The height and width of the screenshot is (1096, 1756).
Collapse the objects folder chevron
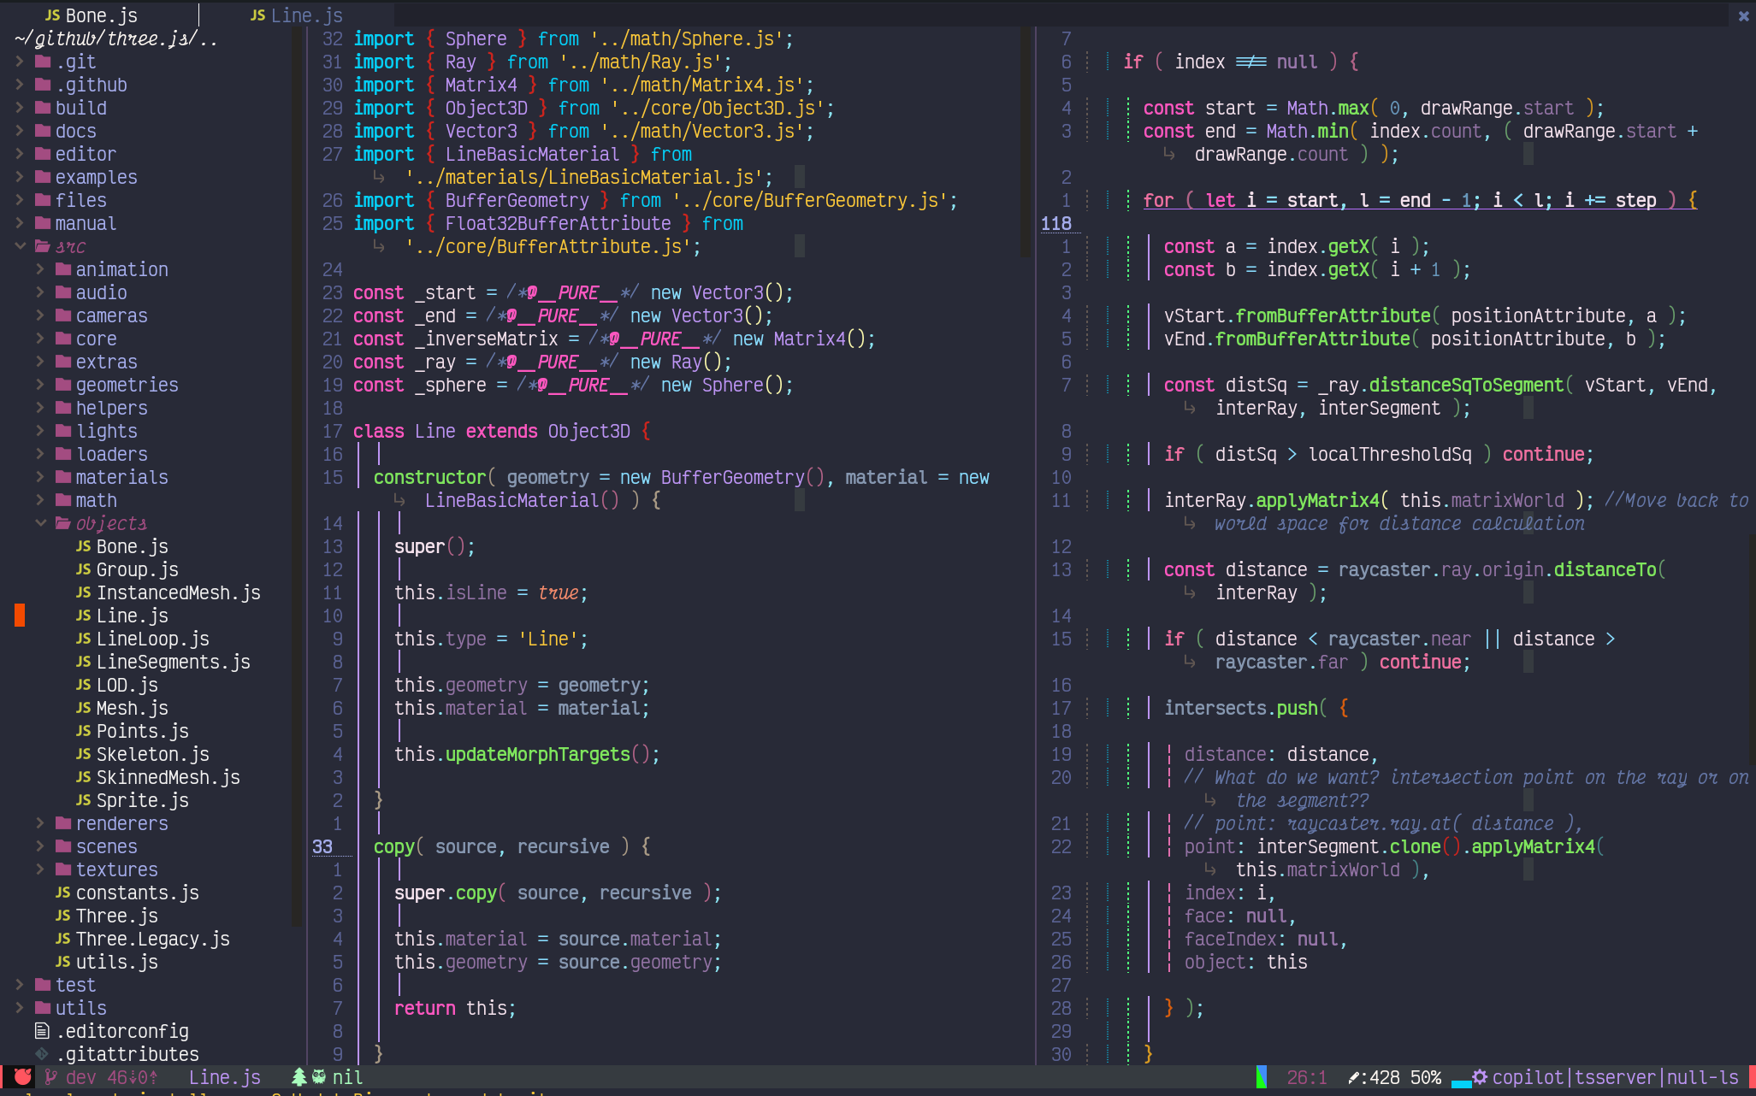[40, 523]
